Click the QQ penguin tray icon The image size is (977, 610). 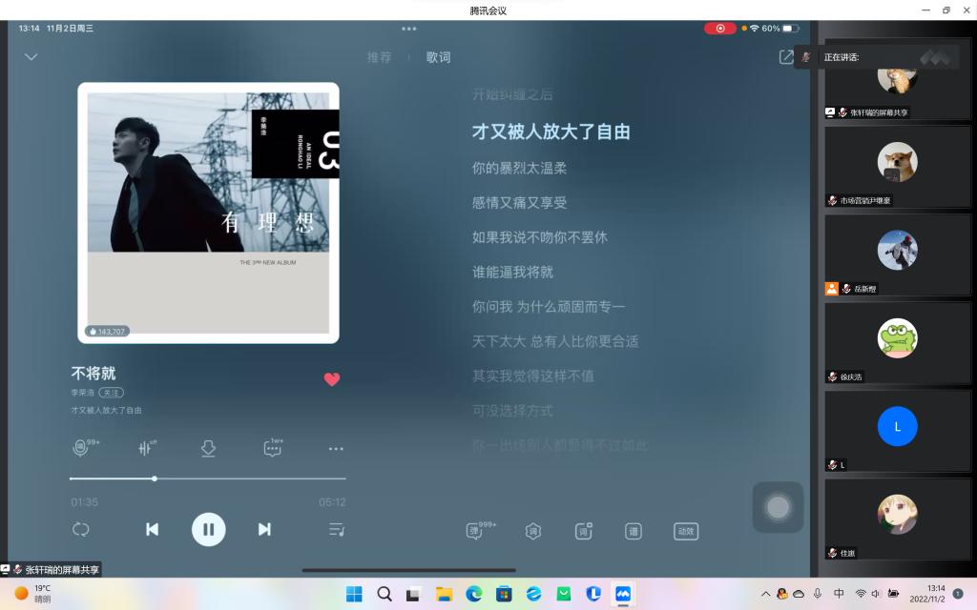pos(782,594)
